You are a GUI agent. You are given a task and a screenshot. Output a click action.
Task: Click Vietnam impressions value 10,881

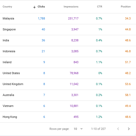tap(74, 106)
